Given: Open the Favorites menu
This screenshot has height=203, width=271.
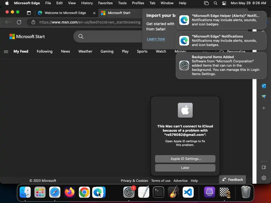Looking at the screenshot, I should click(x=105, y=3).
